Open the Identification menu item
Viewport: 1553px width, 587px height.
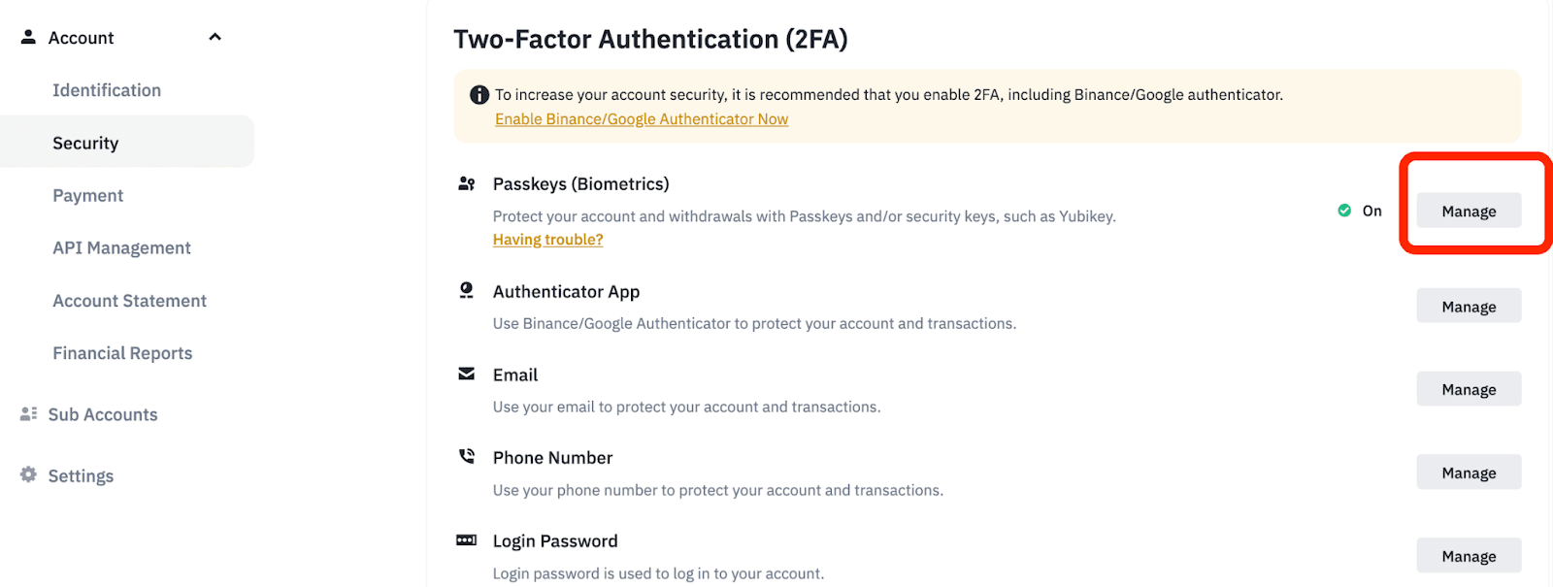[107, 90]
